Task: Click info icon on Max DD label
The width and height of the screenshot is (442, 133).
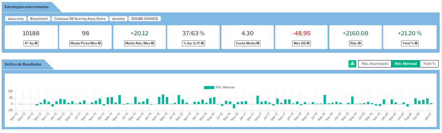Action: (x=308, y=43)
